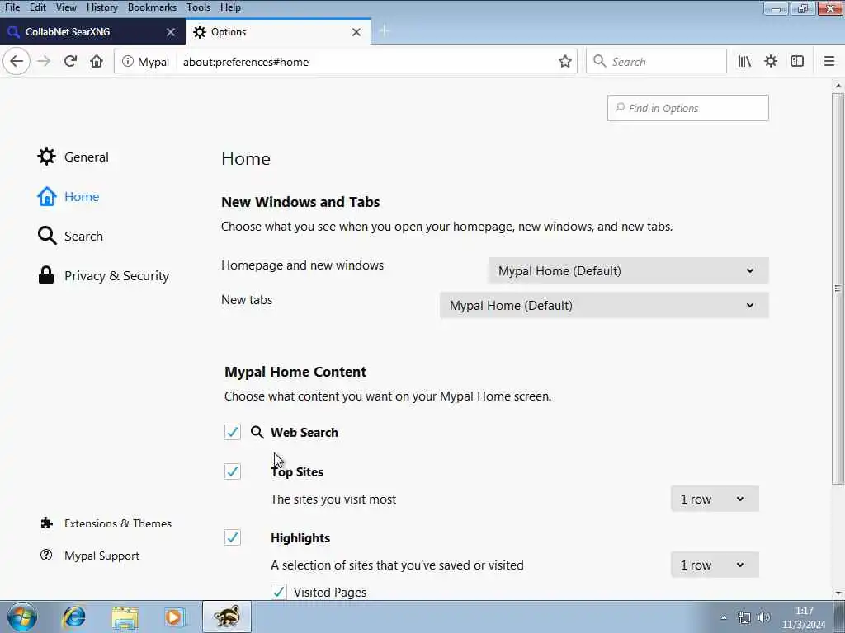Screen dimensions: 845x633
Task: Open Privacy & Security label
Action: [116, 275]
